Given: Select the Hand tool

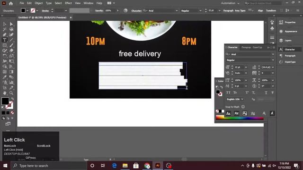Looking at the screenshot, I should click(5, 93).
